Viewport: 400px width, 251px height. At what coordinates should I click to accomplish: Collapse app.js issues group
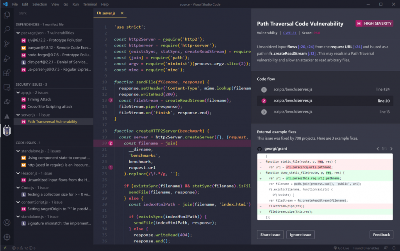click(x=18, y=93)
